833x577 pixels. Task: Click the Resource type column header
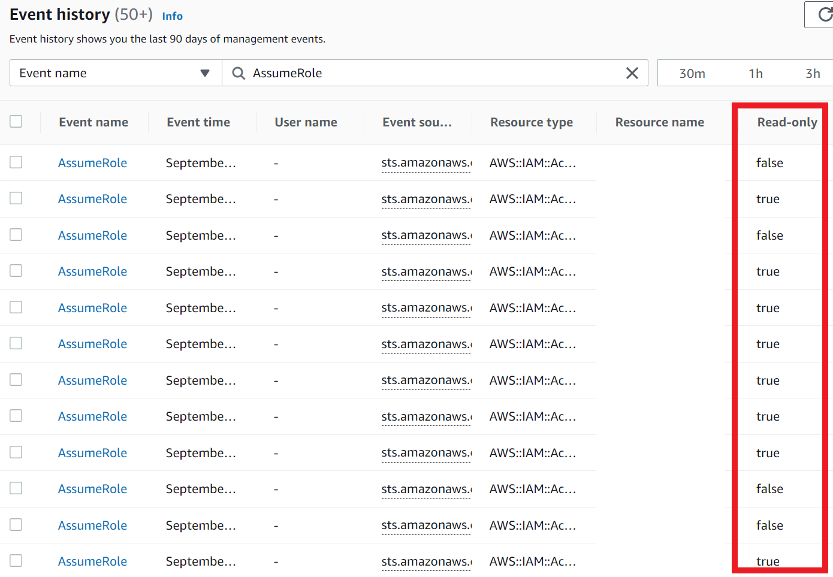[532, 122]
